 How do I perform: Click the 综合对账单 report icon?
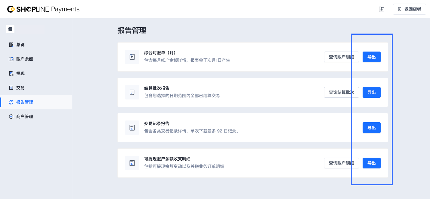click(132, 57)
